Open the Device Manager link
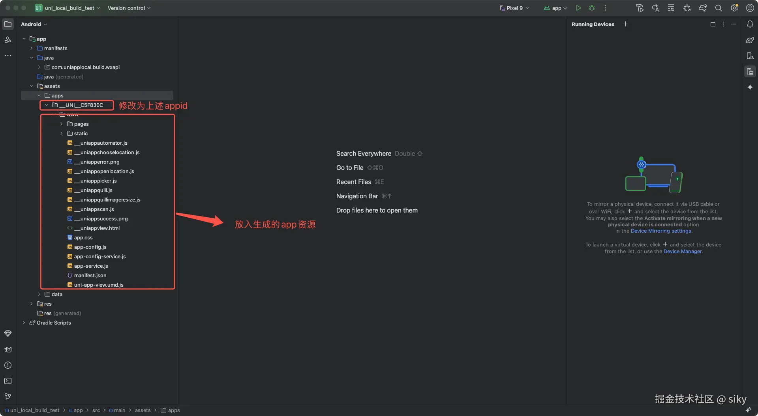 point(683,252)
